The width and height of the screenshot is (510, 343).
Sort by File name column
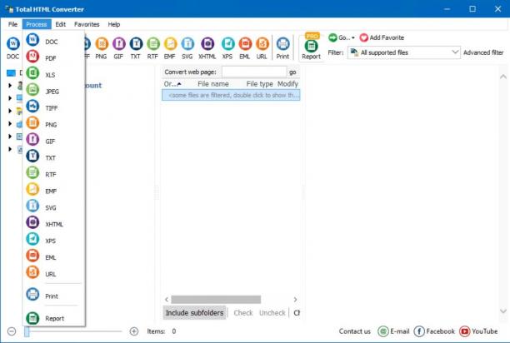[x=213, y=84]
